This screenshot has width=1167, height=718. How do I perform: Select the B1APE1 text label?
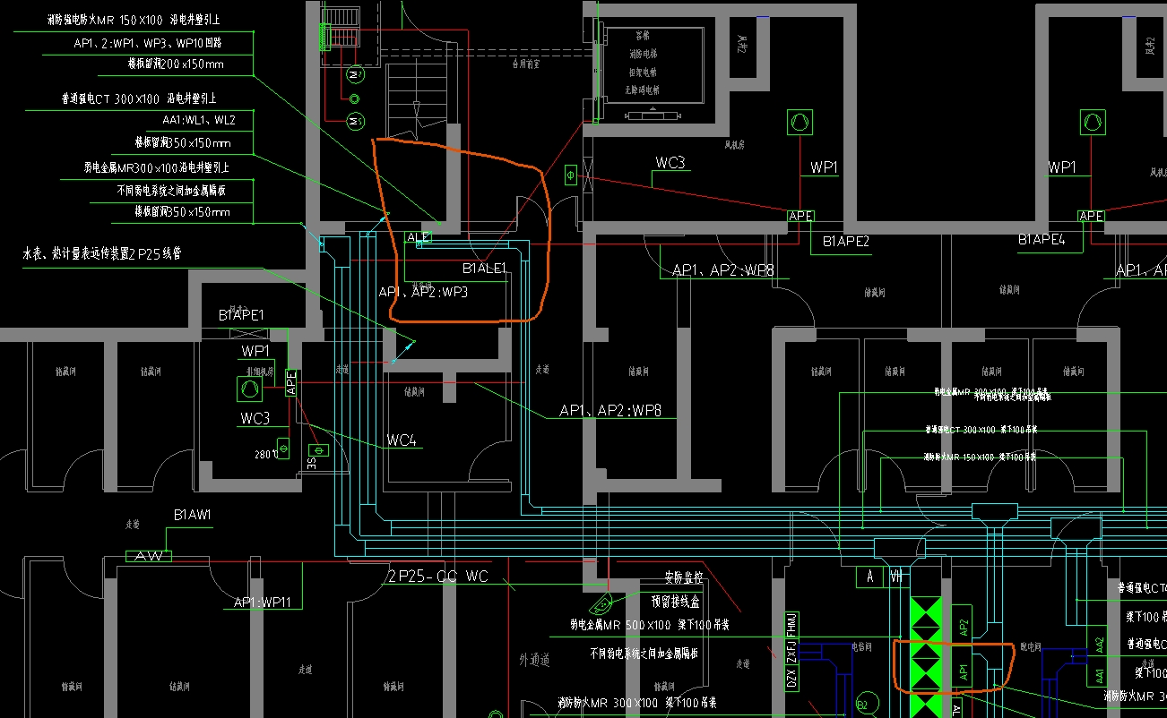[x=241, y=315]
